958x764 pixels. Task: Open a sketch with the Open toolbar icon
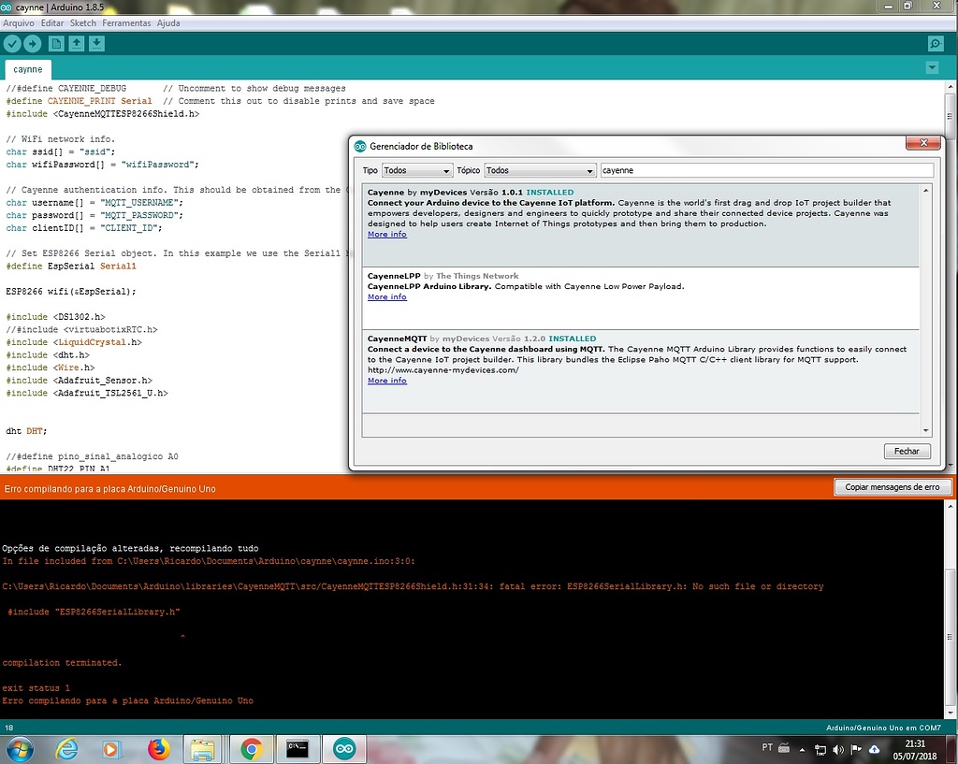[77, 42]
